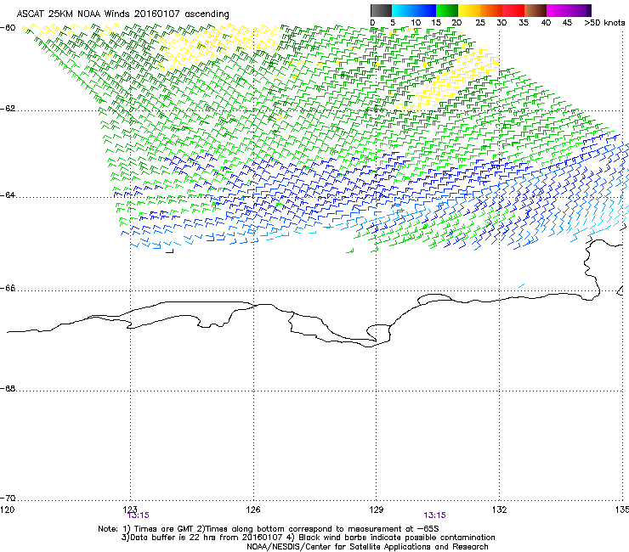The width and height of the screenshot is (629, 552).
Task: Click the '120' longitude axis label
Action: [x=7, y=510]
